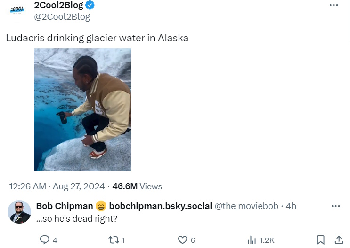This screenshot has height=248, width=350.
Task: View reply analytics bar chart icon
Action: pyautogui.click(x=252, y=240)
